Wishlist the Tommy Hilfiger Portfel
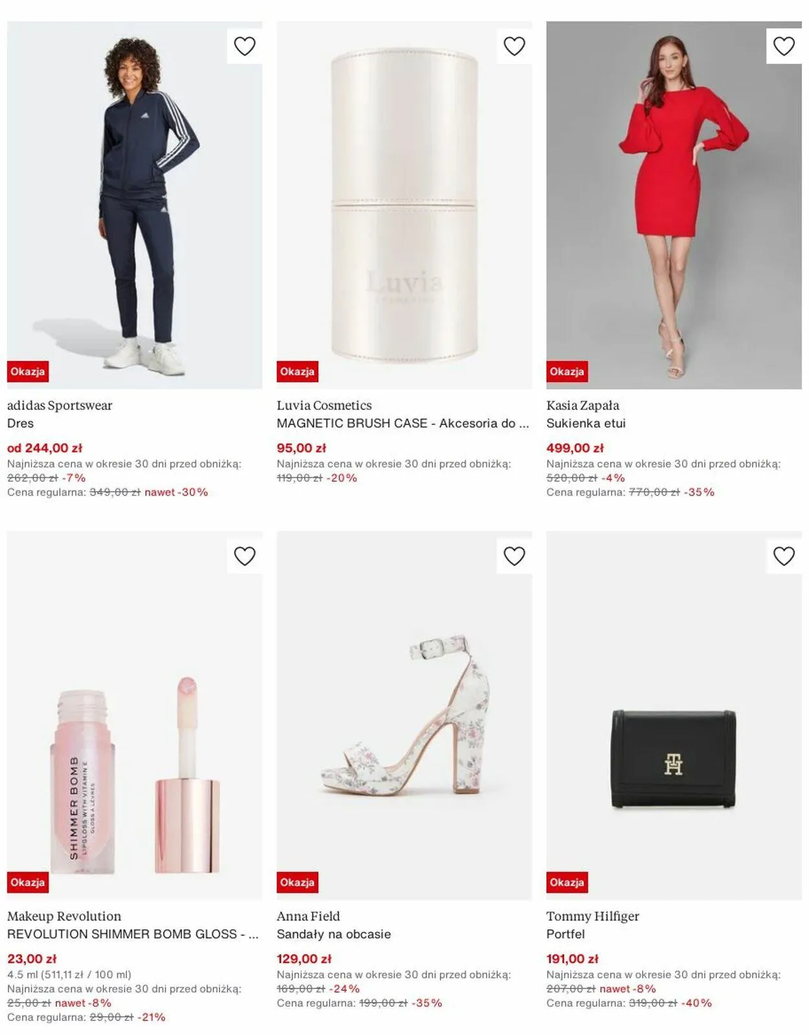This screenshot has width=809, height=1035. coord(784,556)
